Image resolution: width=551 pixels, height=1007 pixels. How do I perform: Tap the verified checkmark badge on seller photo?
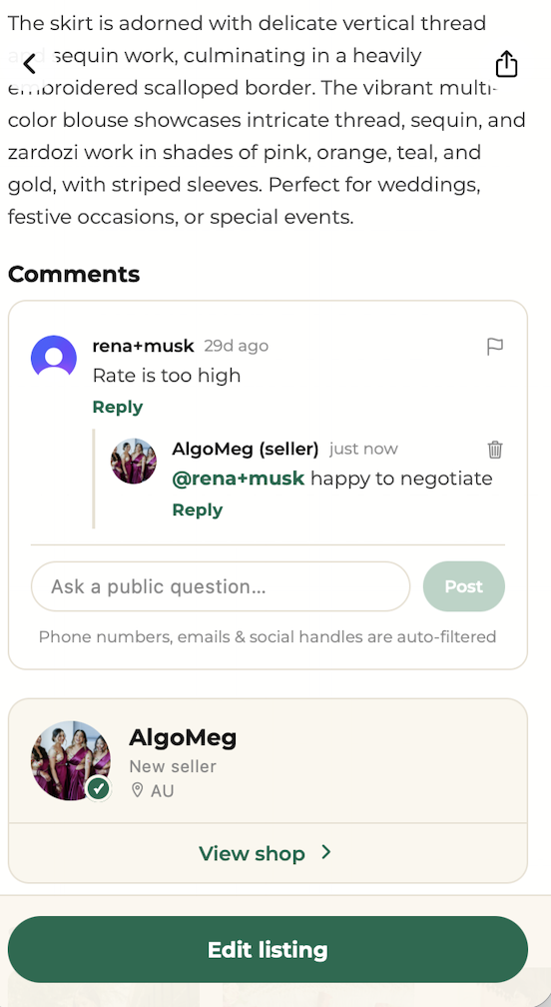(98, 788)
